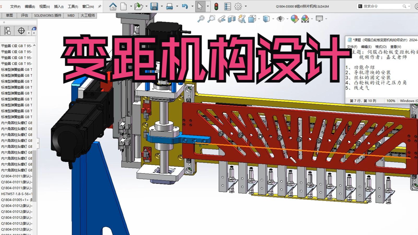Screen dimensions: 418x235
Task: Click the Open document folder icon
Action: click(x=138, y=6)
